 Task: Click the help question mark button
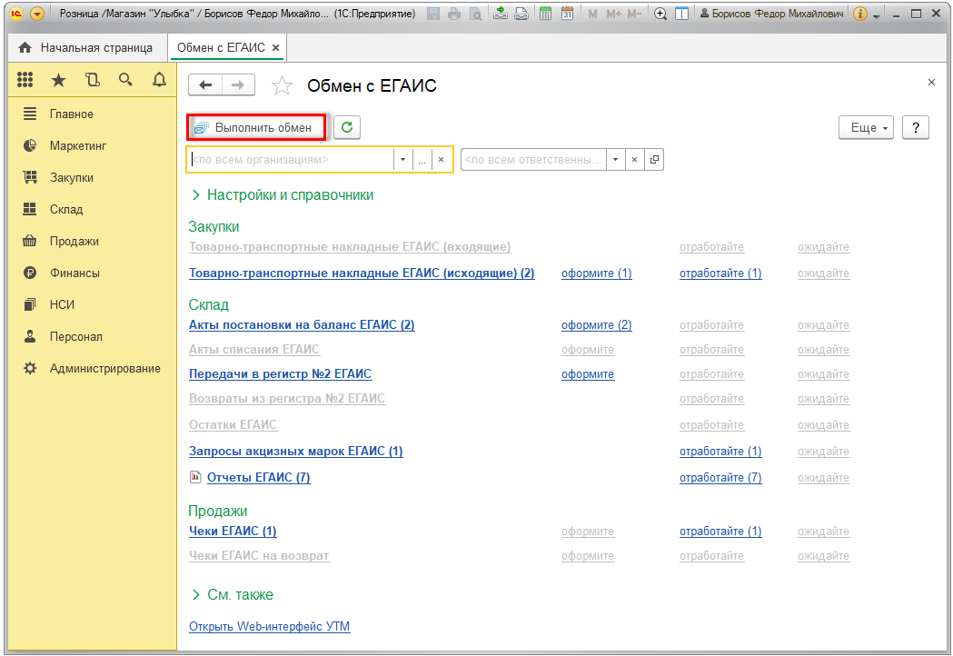[x=916, y=128]
